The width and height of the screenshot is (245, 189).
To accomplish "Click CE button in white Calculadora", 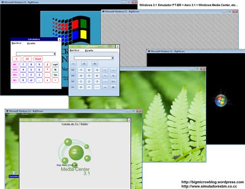I will pyautogui.click(x=27, y=59).
